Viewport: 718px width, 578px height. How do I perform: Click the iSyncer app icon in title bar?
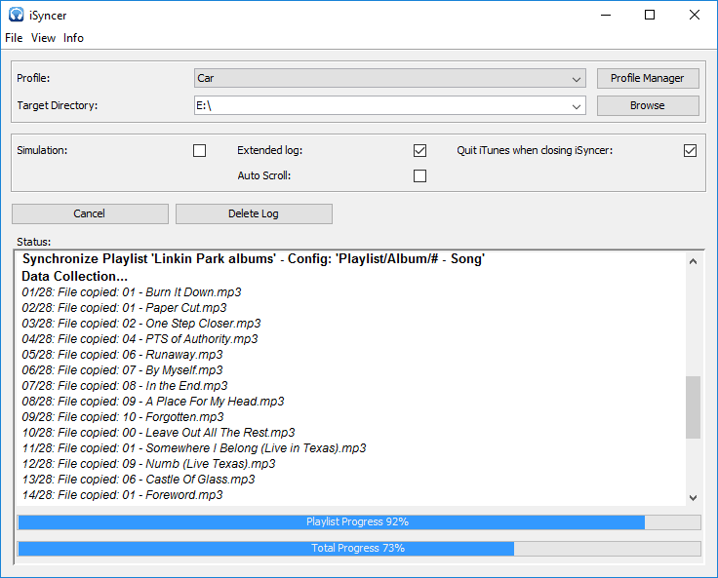(x=14, y=16)
